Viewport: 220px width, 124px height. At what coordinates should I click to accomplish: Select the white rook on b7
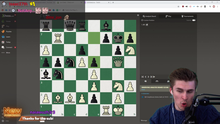[x=58, y=38]
